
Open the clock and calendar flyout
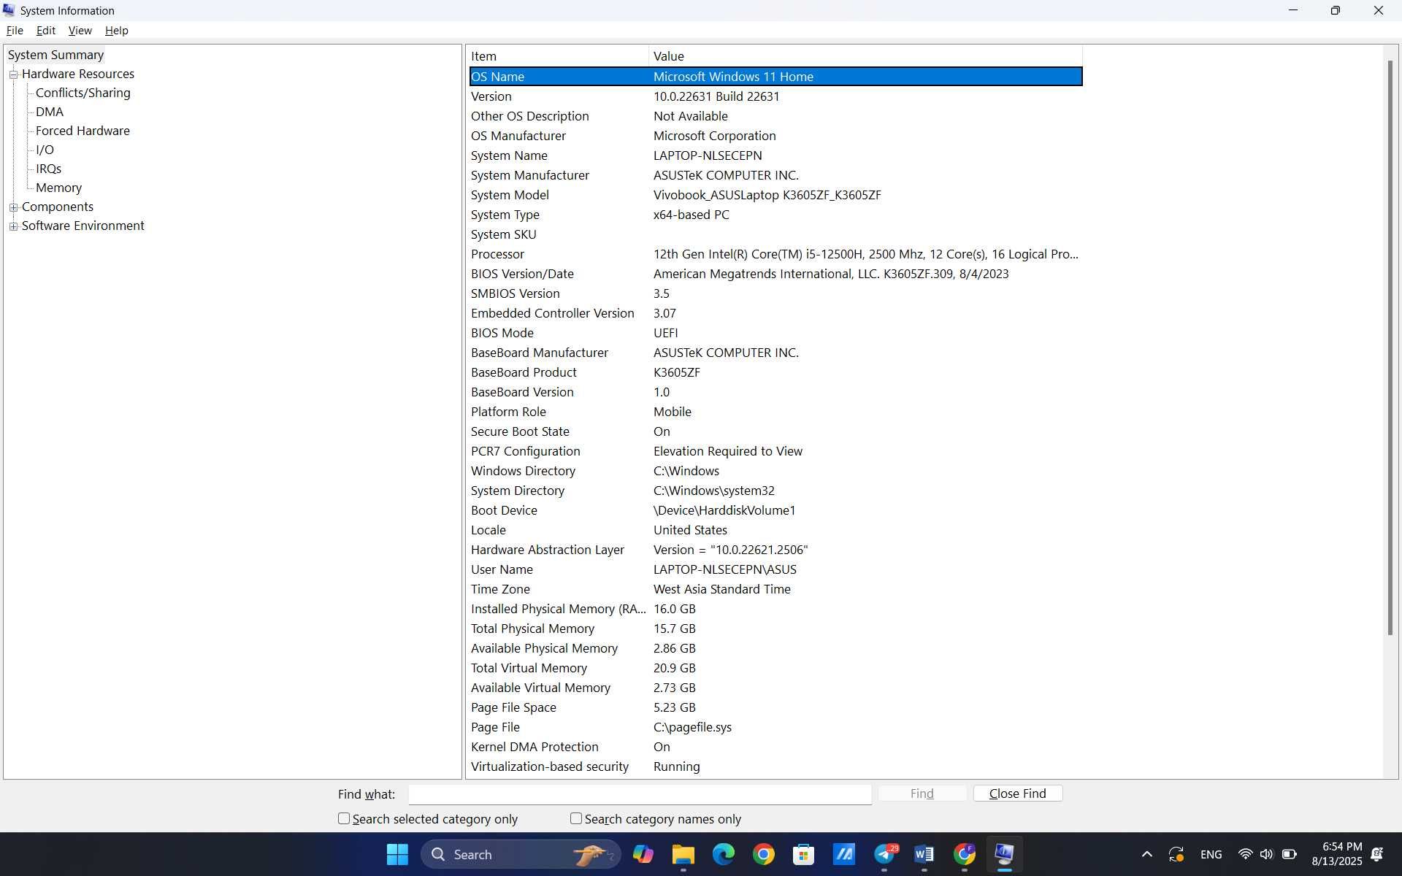1337,854
